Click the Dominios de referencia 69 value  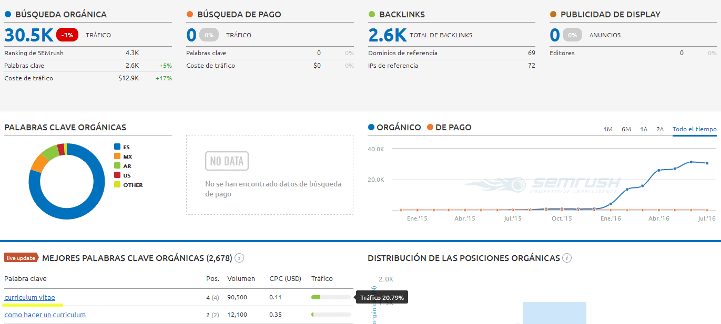[532, 53]
